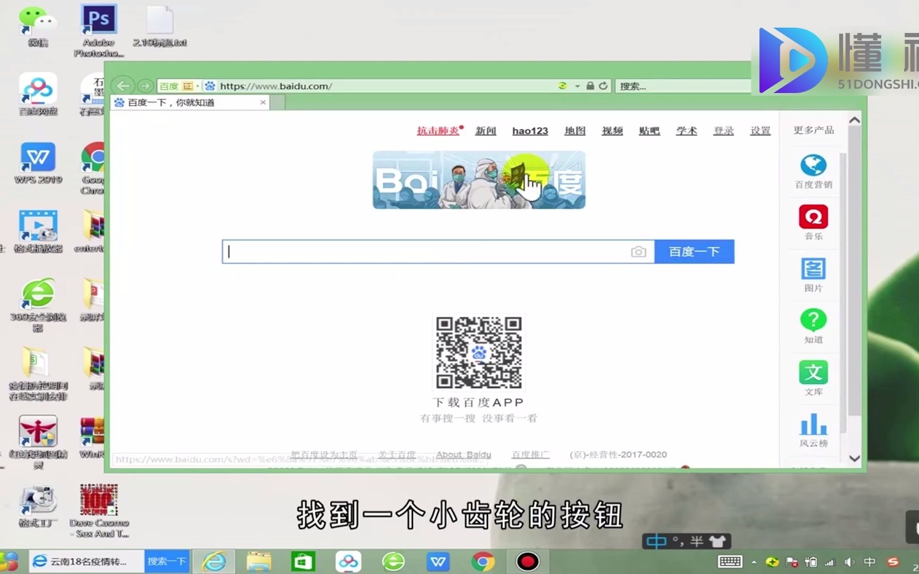Click the 云南18名疫情转... taskbar item

click(86, 561)
